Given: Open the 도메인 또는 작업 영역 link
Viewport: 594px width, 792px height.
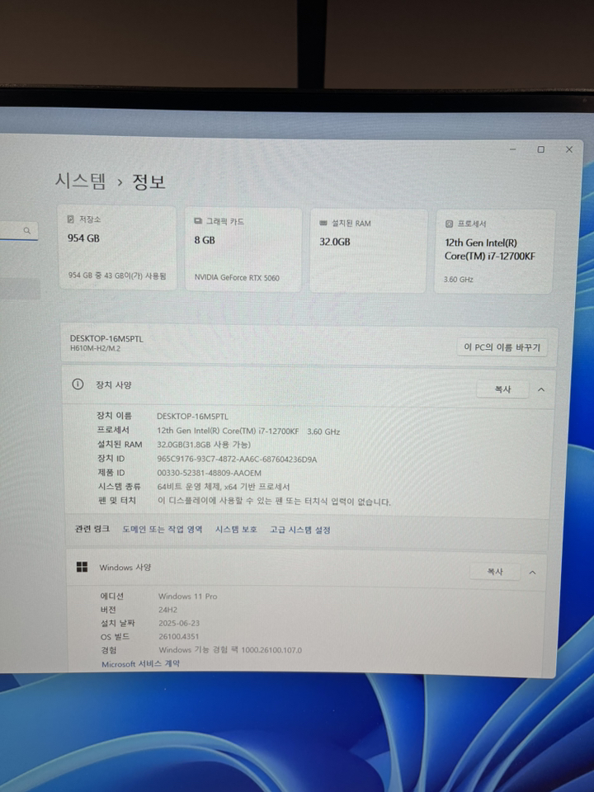Looking at the screenshot, I should [162, 530].
